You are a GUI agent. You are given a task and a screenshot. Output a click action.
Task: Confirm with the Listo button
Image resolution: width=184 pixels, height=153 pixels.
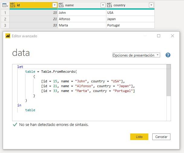tap(139, 137)
